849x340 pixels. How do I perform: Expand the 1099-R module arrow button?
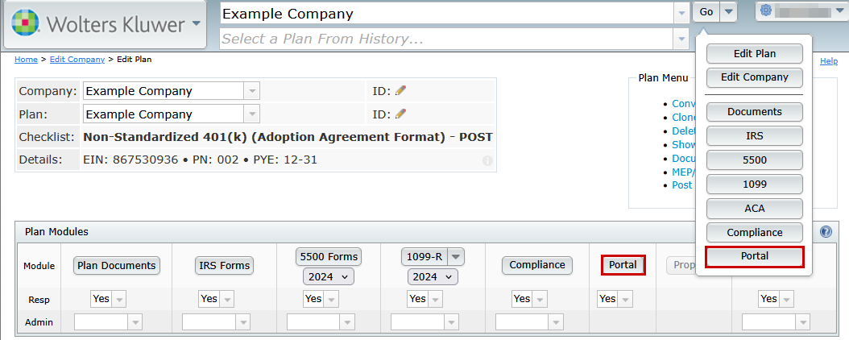[456, 256]
